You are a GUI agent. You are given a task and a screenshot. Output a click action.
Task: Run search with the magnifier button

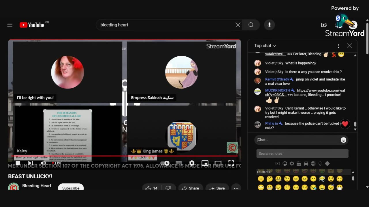click(x=251, y=25)
